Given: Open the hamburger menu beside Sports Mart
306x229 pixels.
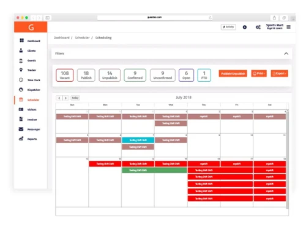Looking at the screenshot, I should (288, 27).
